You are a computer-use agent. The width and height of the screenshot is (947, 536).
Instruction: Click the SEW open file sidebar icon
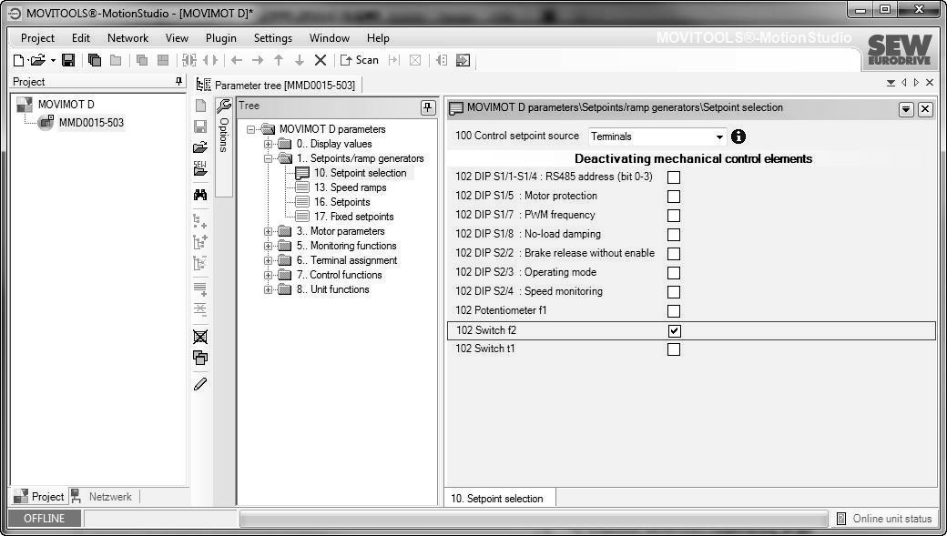point(200,168)
